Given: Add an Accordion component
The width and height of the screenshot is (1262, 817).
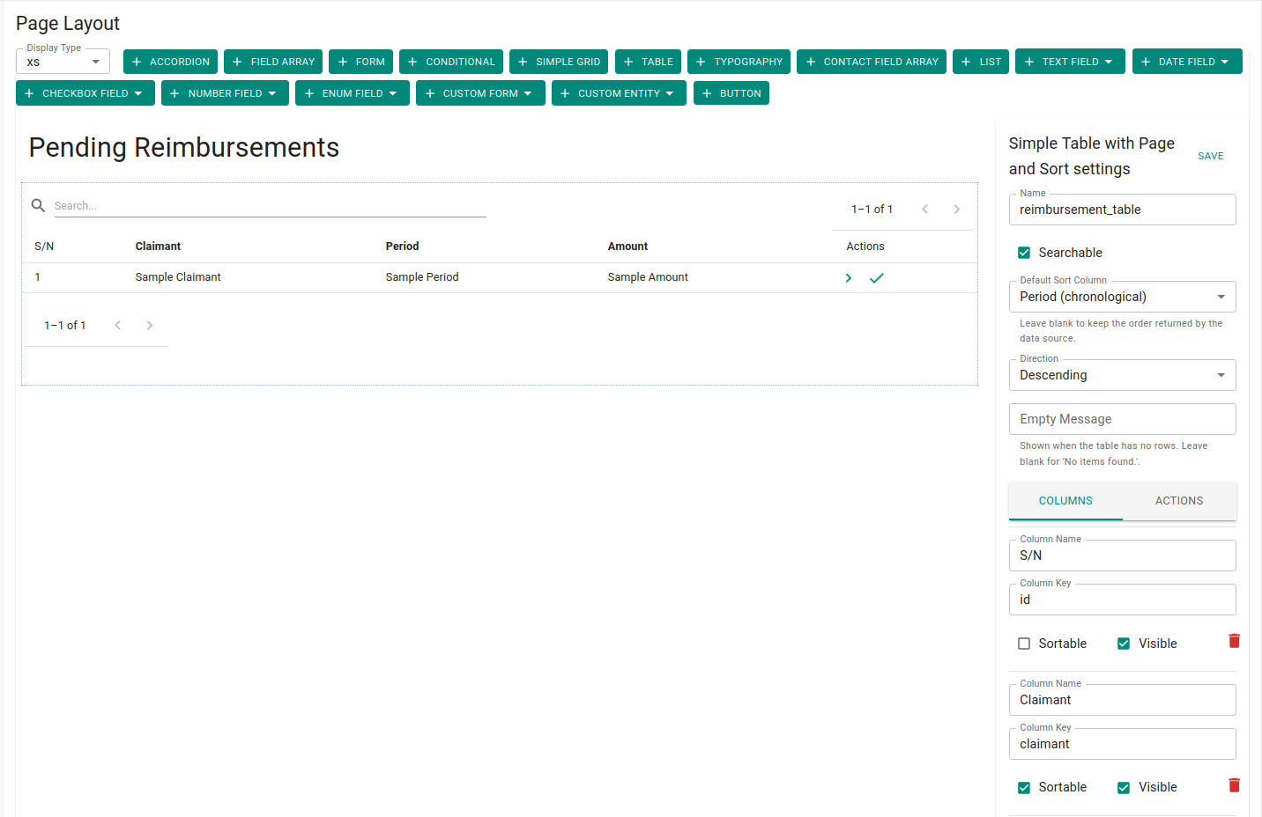Looking at the screenshot, I should [170, 62].
